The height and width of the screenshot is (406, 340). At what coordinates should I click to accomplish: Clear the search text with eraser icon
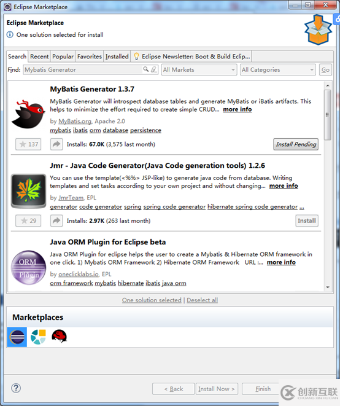point(153,69)
